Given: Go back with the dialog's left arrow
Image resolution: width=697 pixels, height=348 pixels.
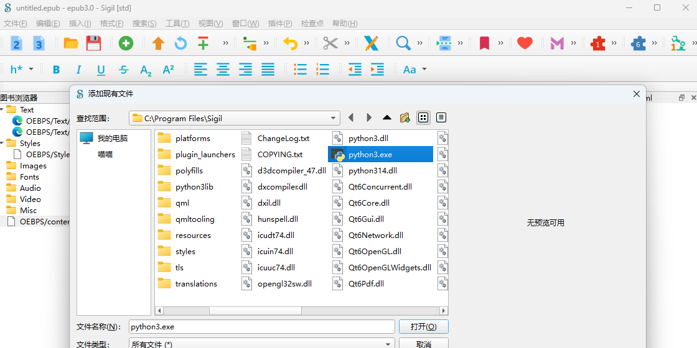Looking at the screenshot, I should click(351, 117).
